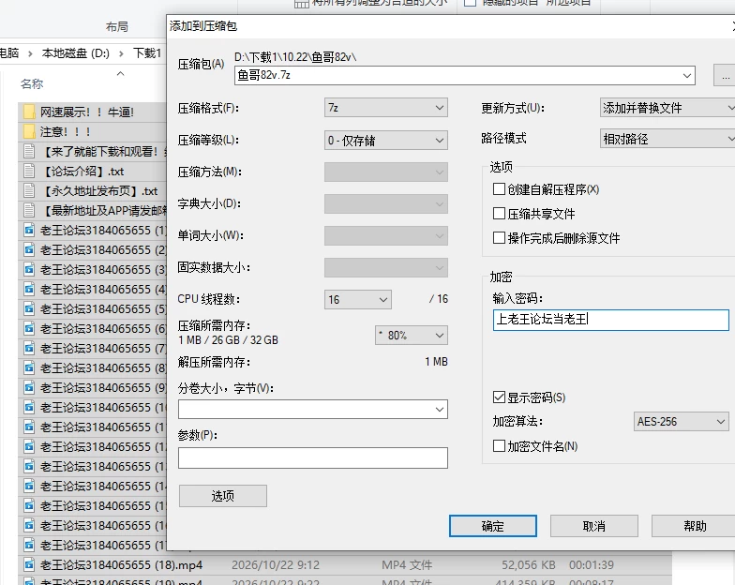Enable 创建自解压程序 checkbox

point(499,189)
